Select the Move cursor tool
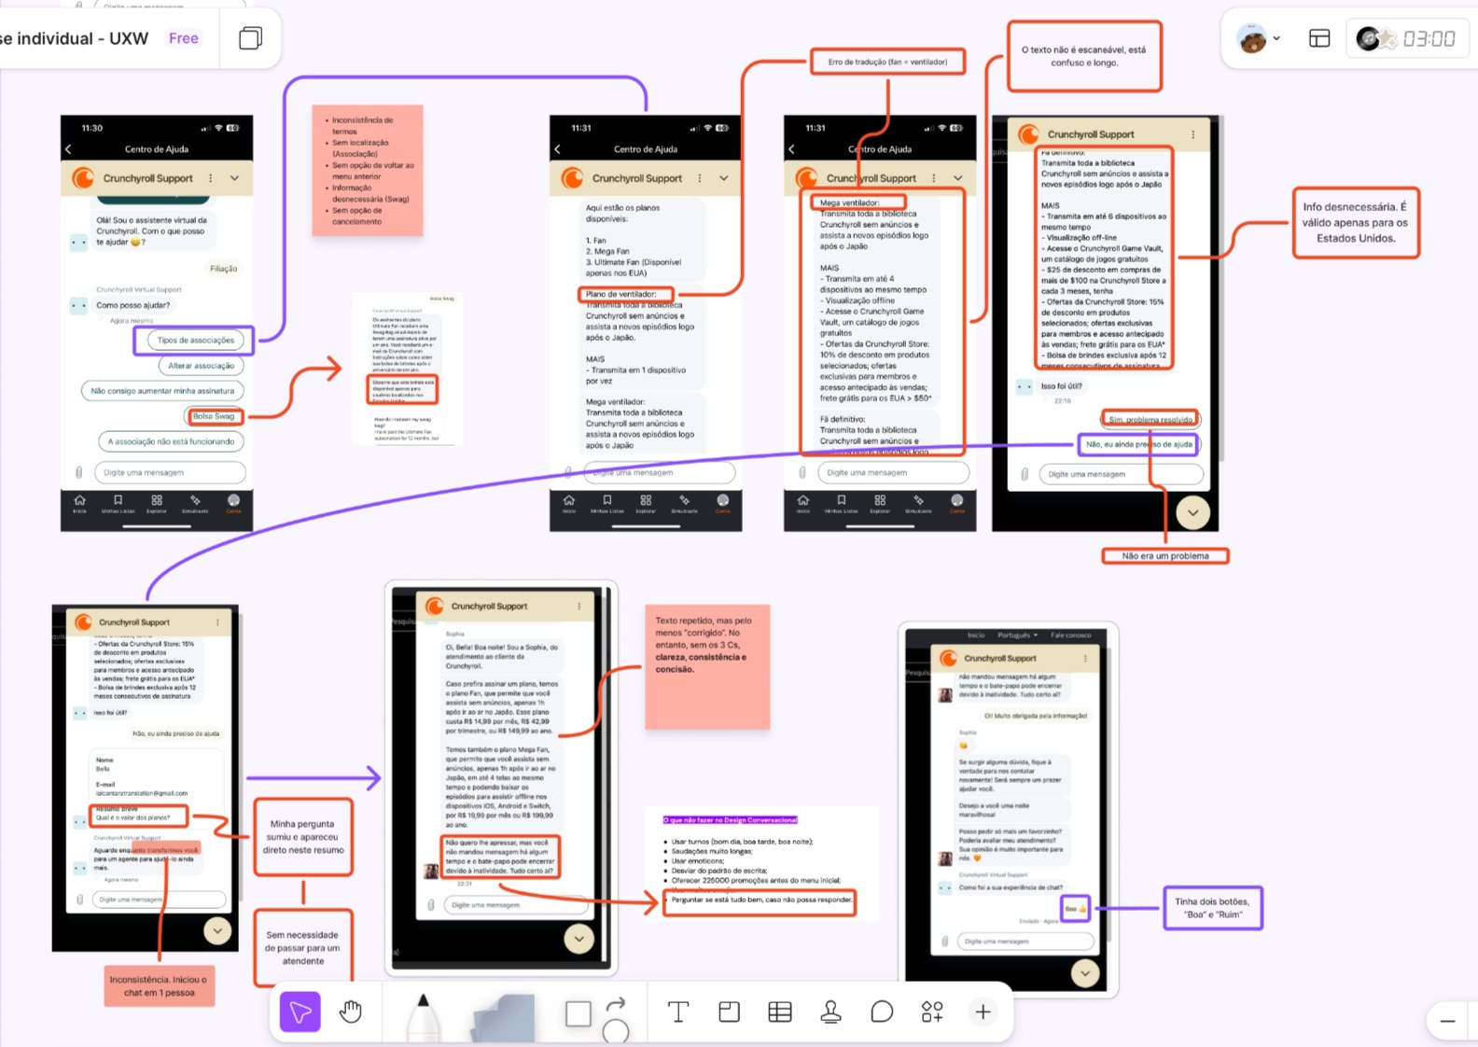Screen dimensions: 1478x1047 coord(300,1012)
